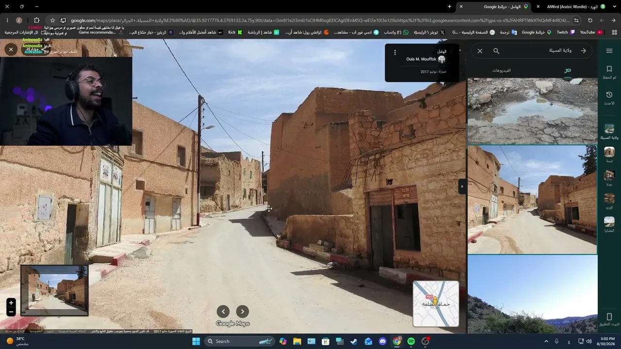Click the address bar URL
Viewport: 621px width, 349px height.
320,20
